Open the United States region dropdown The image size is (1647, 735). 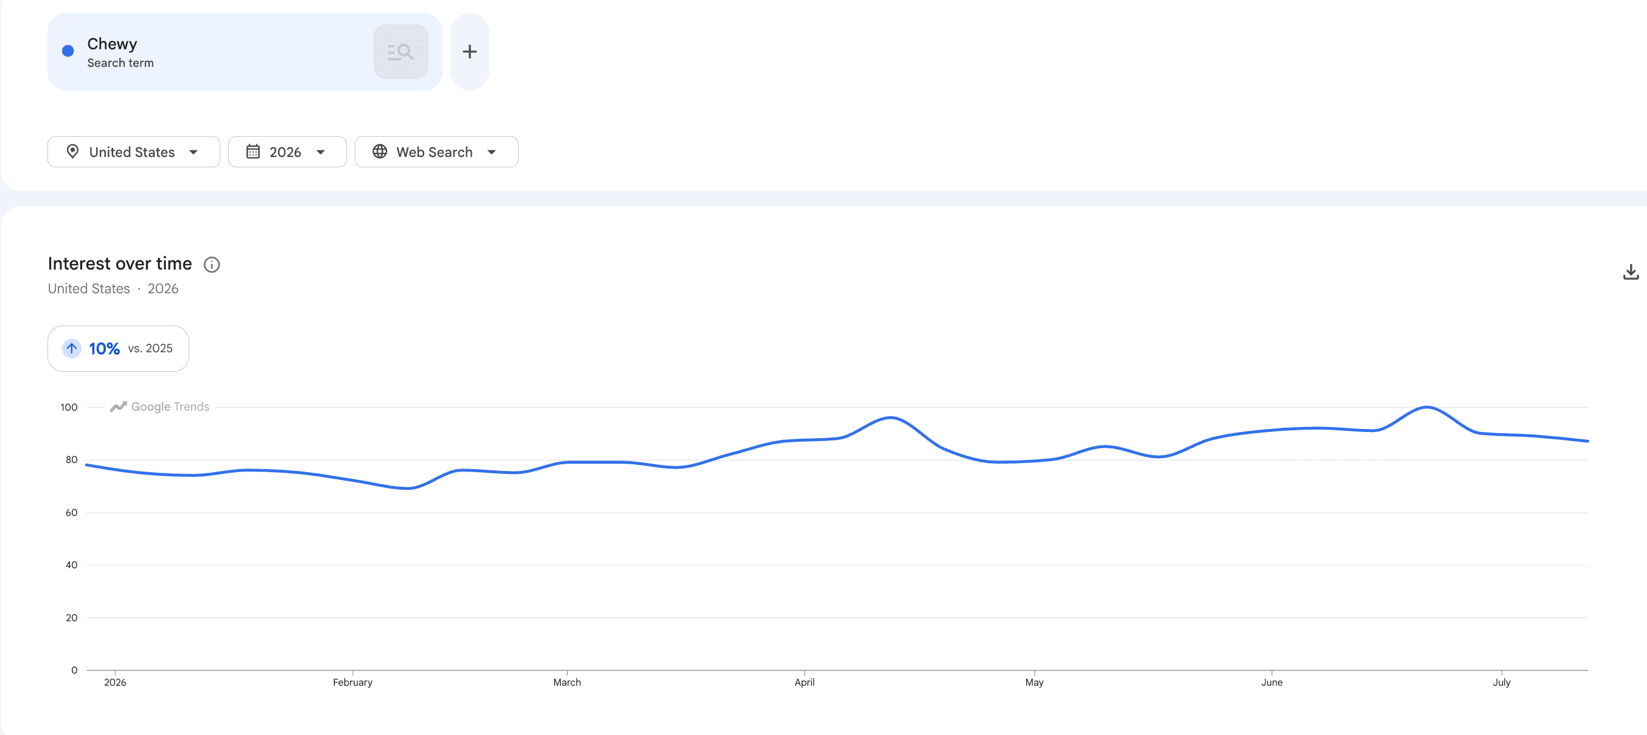134,152
